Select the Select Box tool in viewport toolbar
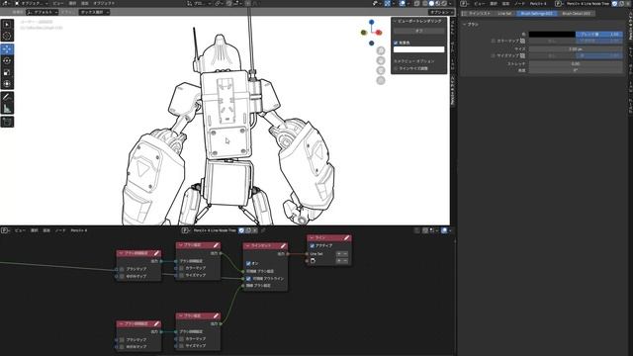This screenshot has width=633, height=356. tap(7, 25)
